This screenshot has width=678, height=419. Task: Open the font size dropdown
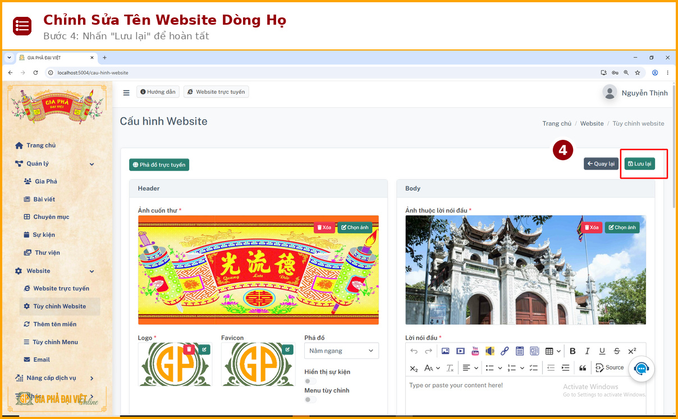point(432,368)
